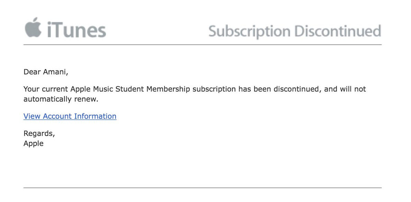
Task: Click the divider line under the header
Action: pos(202,45)
